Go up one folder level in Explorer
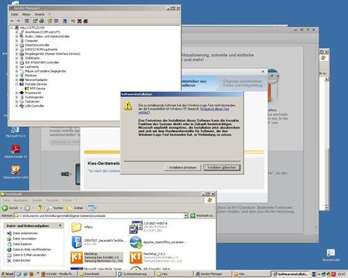The width and height of the screenshot is (348, 278). 39,208
